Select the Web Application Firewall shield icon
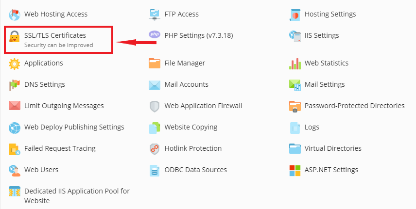Viewport: 416px width, 209px height. pyautogui.click(x=155, y=106)
